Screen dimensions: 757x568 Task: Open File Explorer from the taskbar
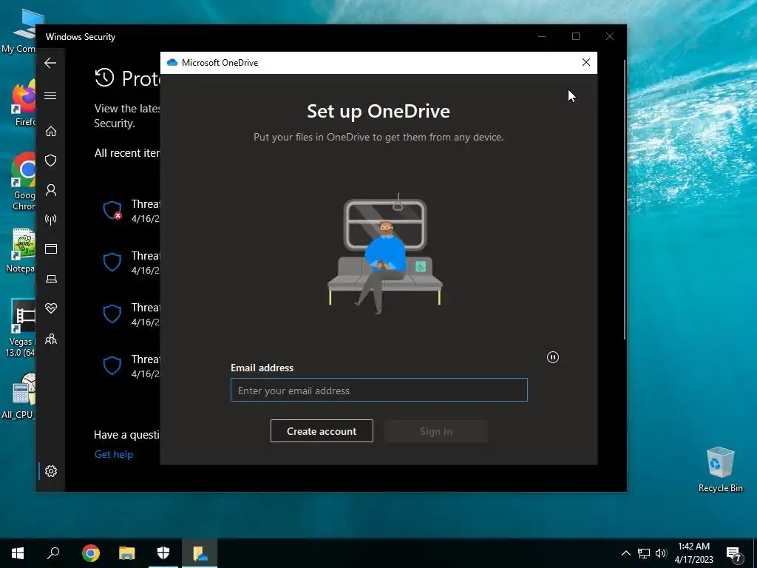coord(127,553)
